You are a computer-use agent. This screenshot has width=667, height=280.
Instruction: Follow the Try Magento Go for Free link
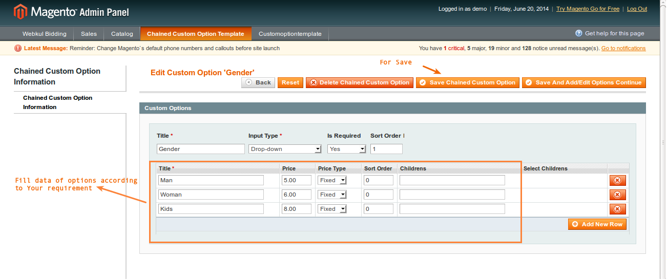[588, 9]
